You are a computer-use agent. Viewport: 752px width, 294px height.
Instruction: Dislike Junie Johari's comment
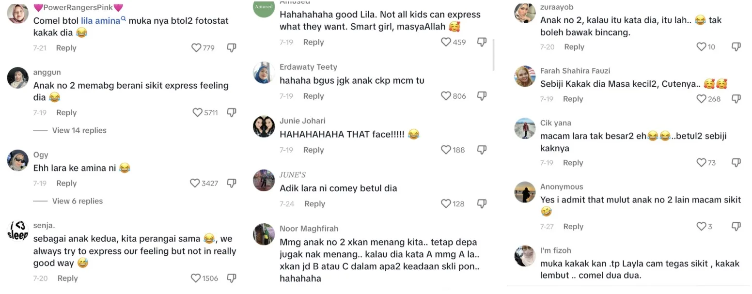point(482,150)
